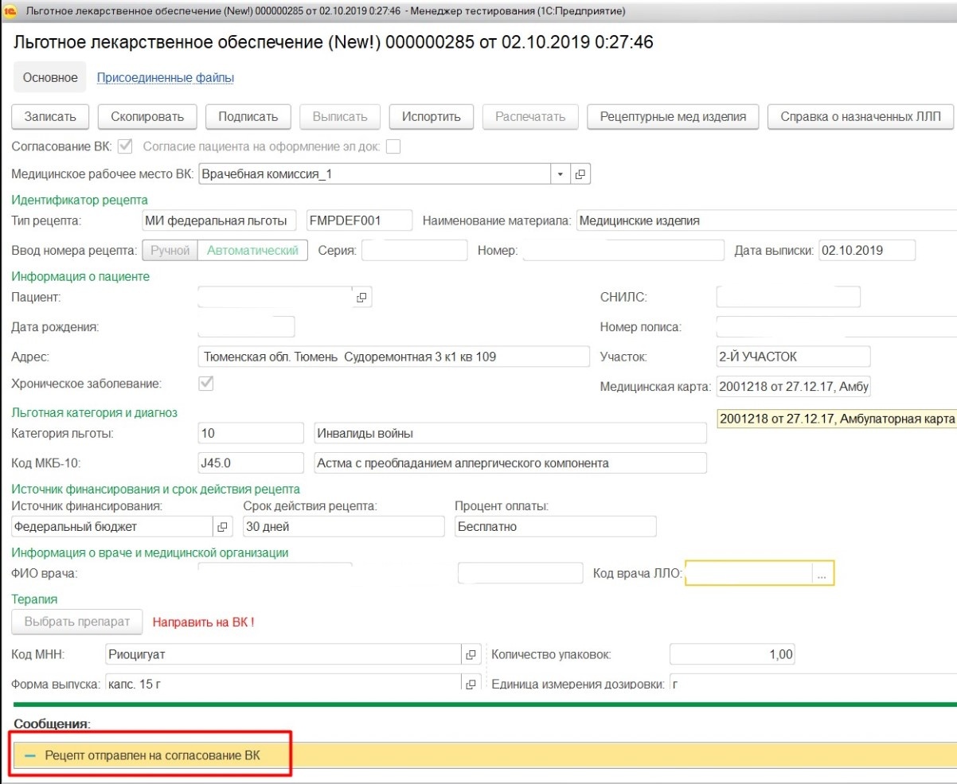
Task: Open the Источник финансирования record icon
Action: (221, 527)
